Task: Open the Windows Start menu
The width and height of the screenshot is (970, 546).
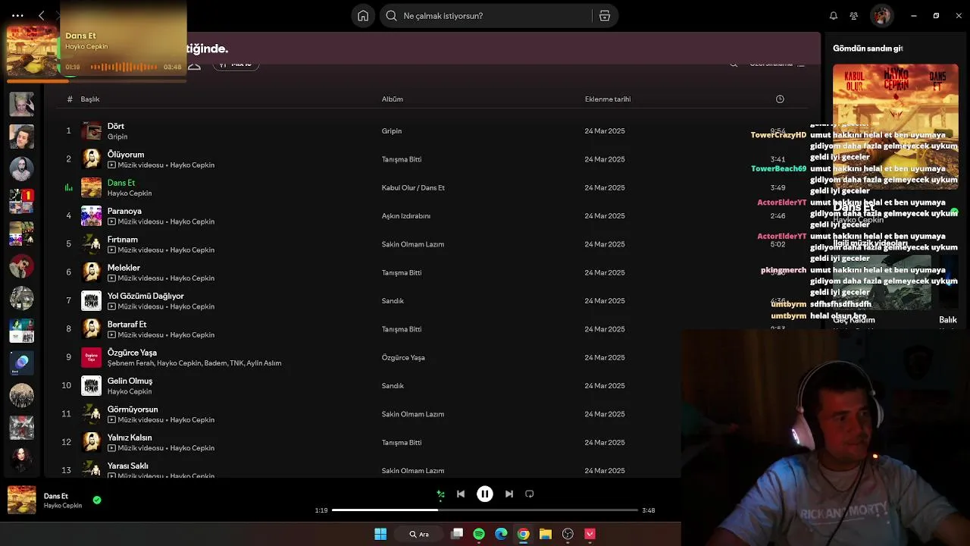Action: tap(380, 534)
